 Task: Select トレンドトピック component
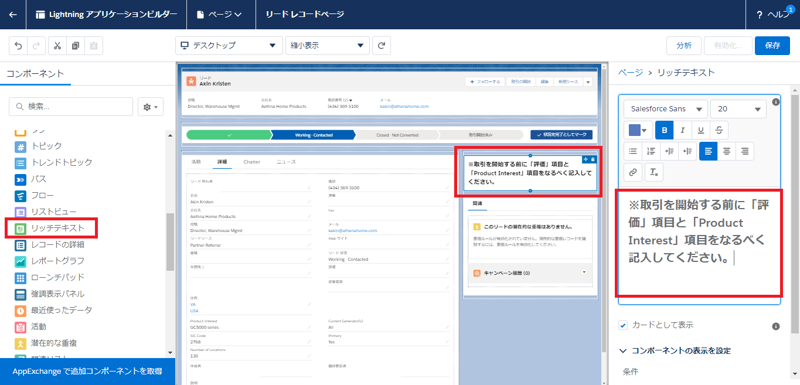coord(53,162)
